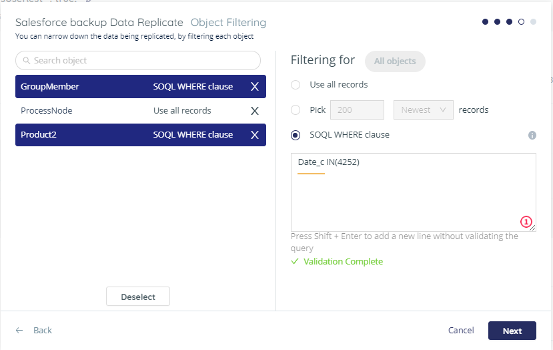Click the search magnifier icon
Image resolution: width=553 pixels, height=350 pixels.
[27, 61]
